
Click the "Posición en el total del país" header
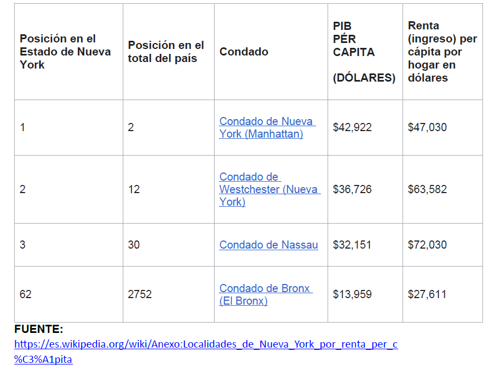166,52
